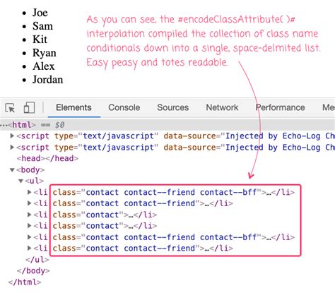This screenshot has width=335, height=293.
Task: Open the Performance tab
Action: pos(280,107)
